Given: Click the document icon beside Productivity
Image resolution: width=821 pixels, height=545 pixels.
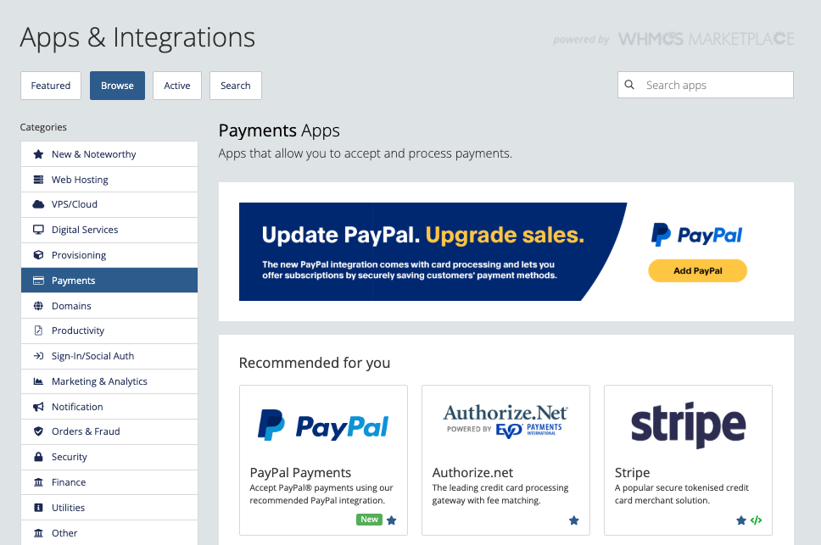Looking at the screenshot, I should (x=38, y=331).
